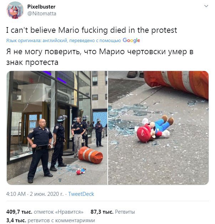
Task: Open the tweet timestamp 4:10 AM
Action: pos(16,194)
